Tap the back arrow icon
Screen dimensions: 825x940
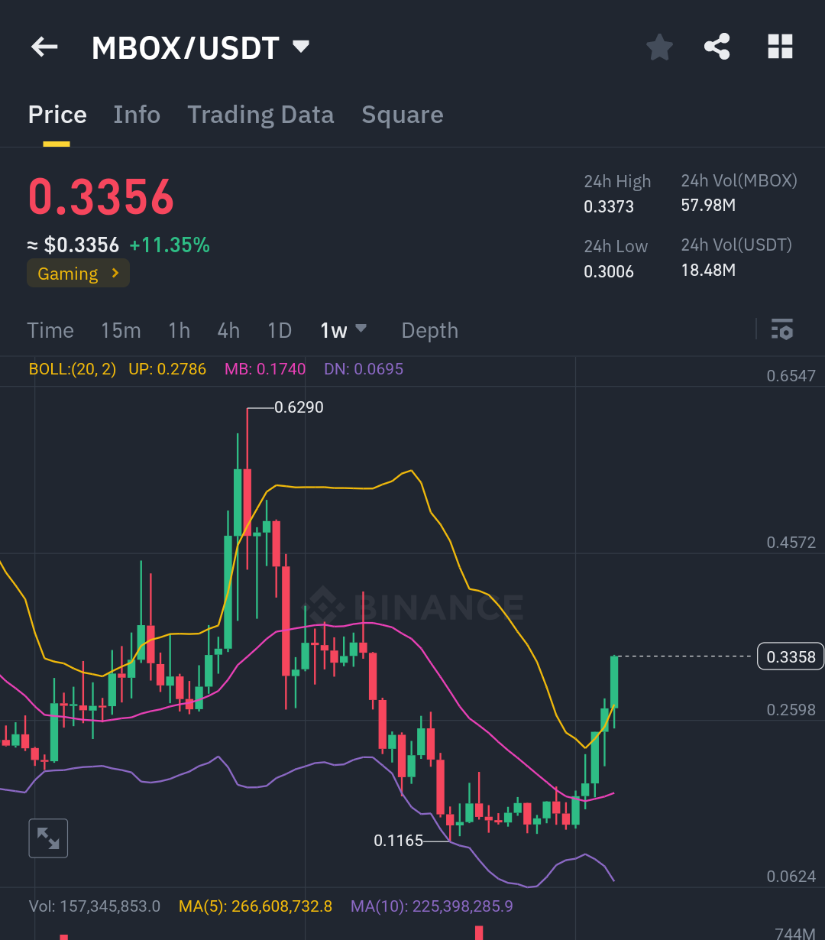(44, 47)
